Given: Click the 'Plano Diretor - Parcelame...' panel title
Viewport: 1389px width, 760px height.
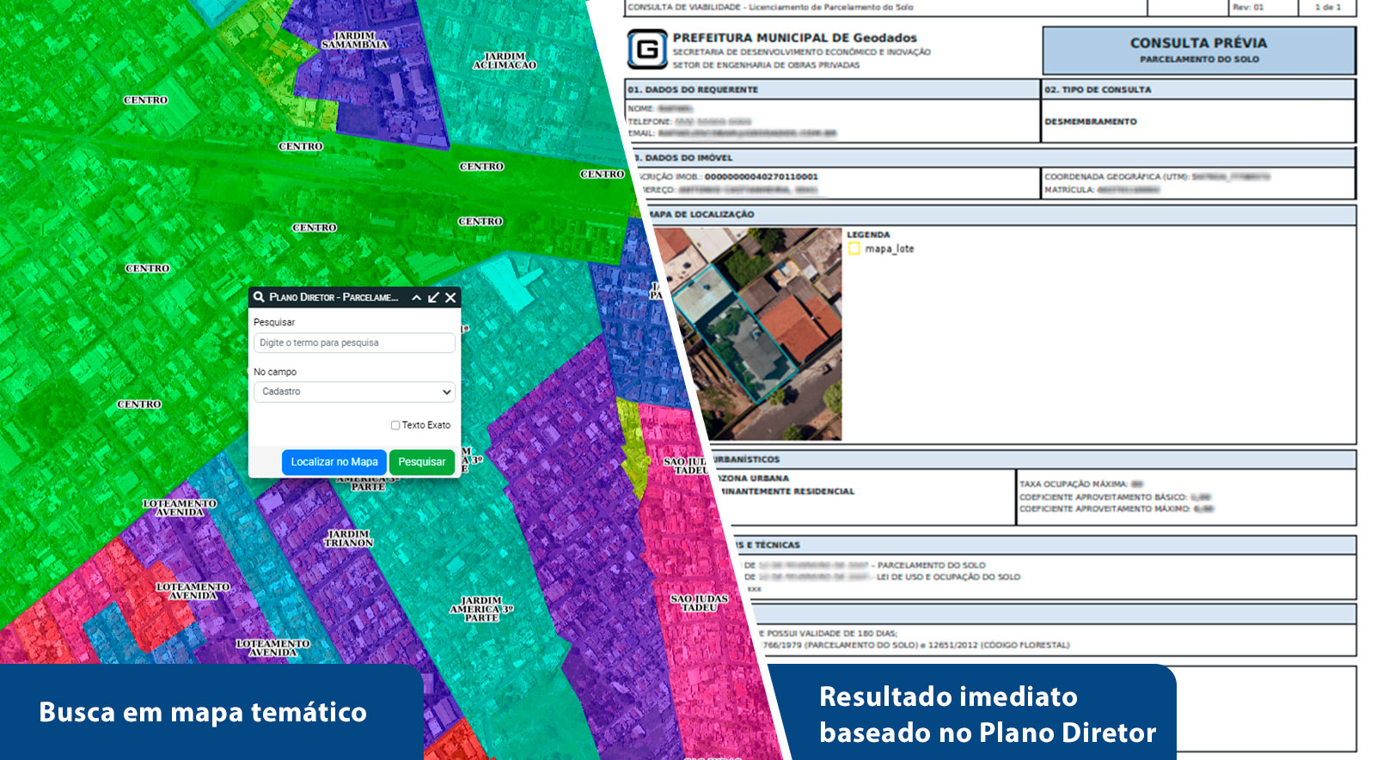Looking at the screenshot, I should (x=333, y=298).
